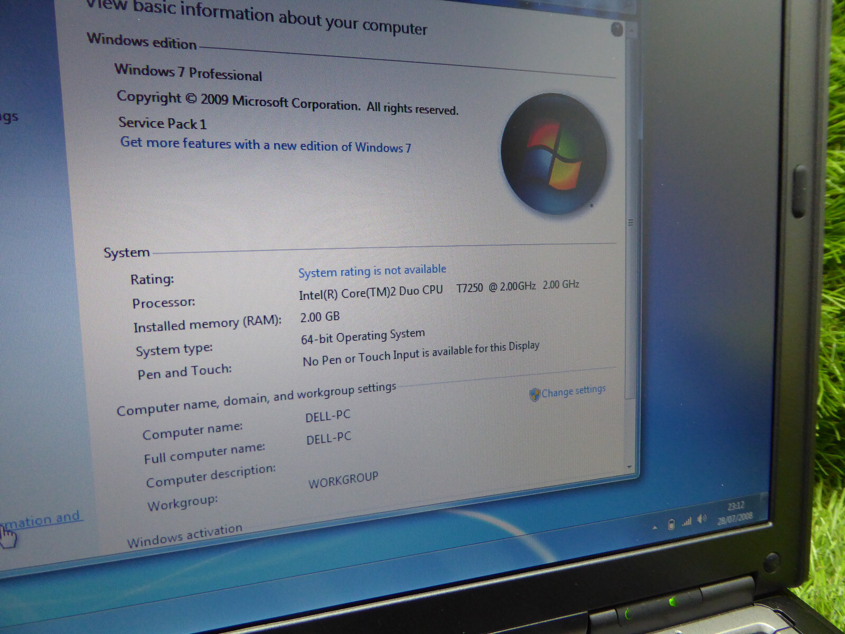The height and width of the screenshot is (634, 845).
Task: Click the 'Processor:' label
Action: click(x=164, y=303)
